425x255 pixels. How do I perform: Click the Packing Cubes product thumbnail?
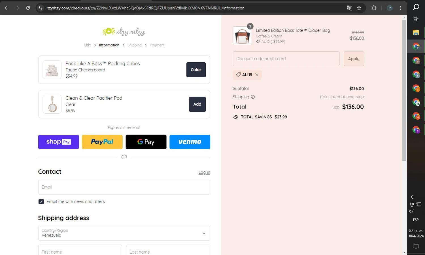[x=52, y=70]
